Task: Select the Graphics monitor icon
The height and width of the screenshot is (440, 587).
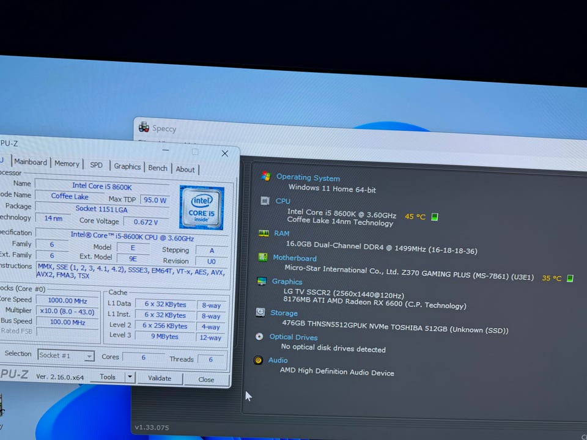Action: [x=262, y=281]
